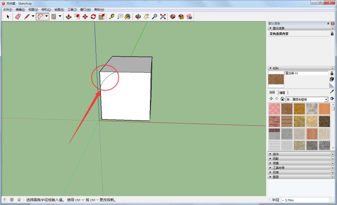The height and width of the screenshot is (205, 337).
Task: Select the Rotate tool
Action: [93, 17]
